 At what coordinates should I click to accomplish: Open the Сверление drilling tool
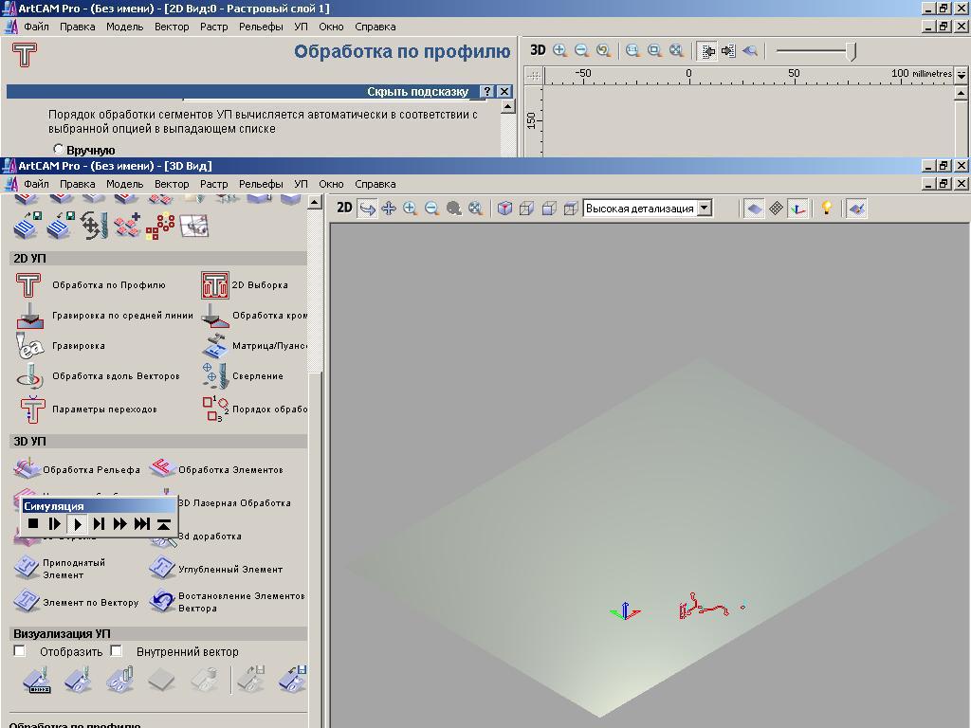(x=242, y=376)
